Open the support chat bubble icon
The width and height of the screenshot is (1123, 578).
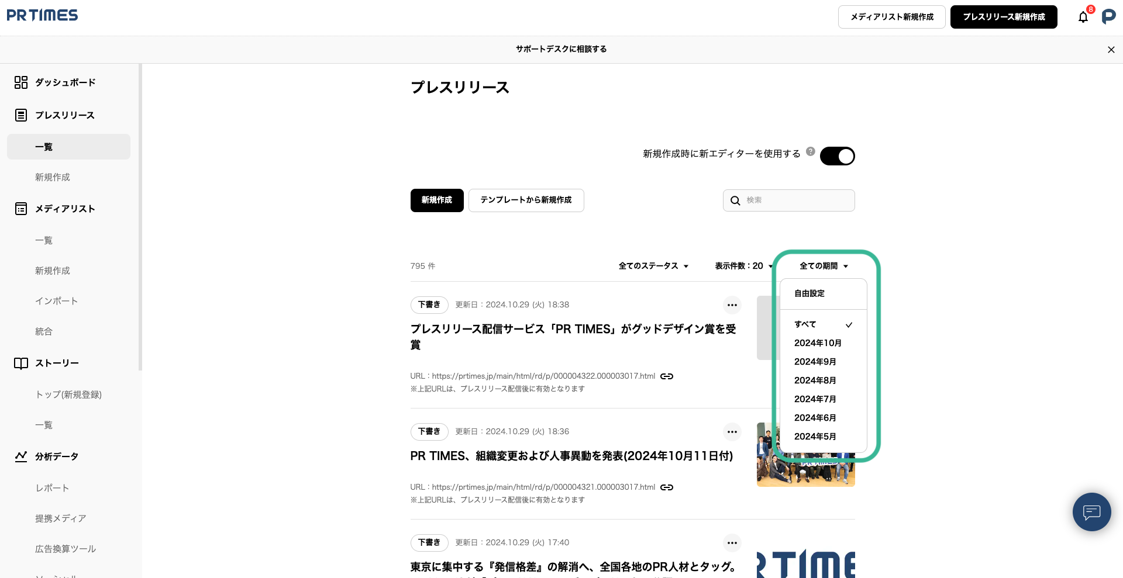point(1091,512)
